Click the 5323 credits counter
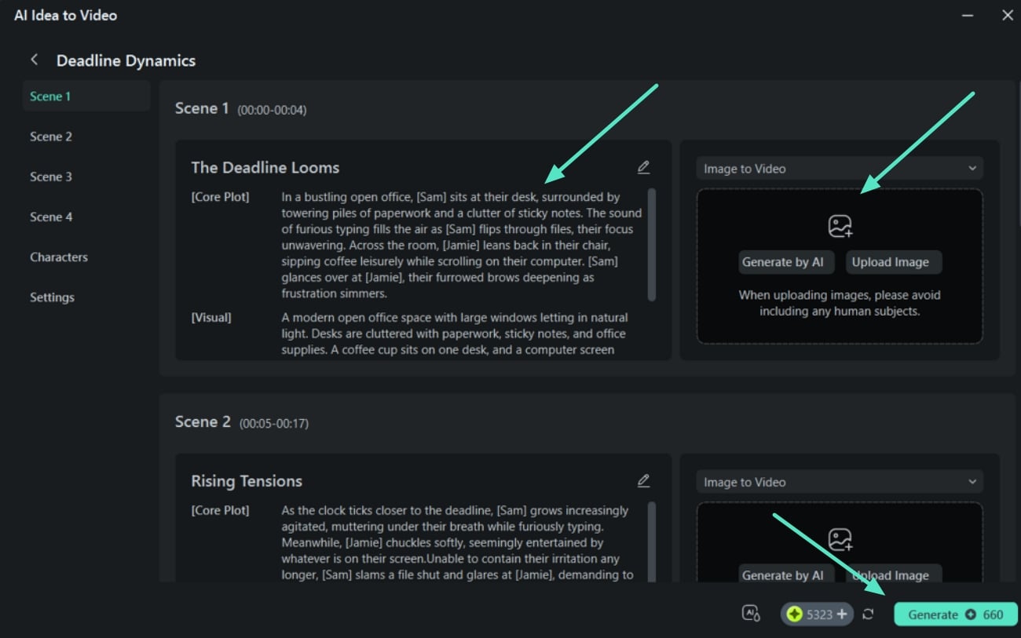The height and width of the screenshot is (638, 1021). point(818,614)
